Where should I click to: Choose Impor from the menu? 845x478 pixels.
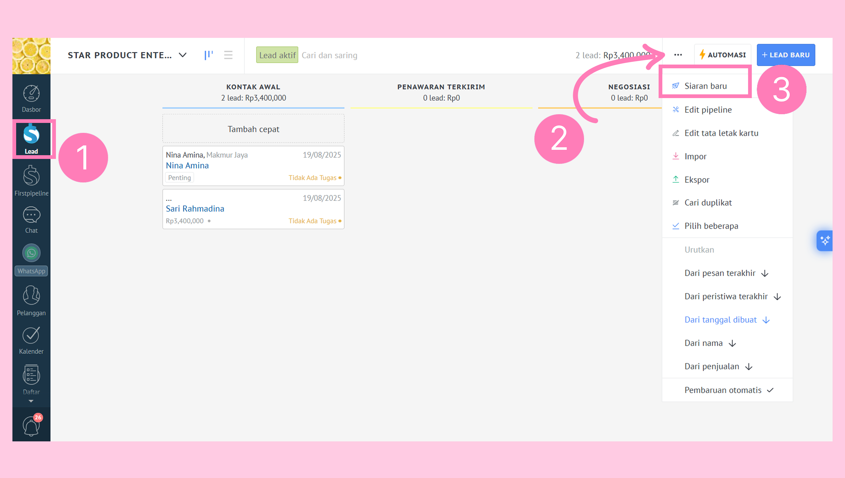(727, 156)
